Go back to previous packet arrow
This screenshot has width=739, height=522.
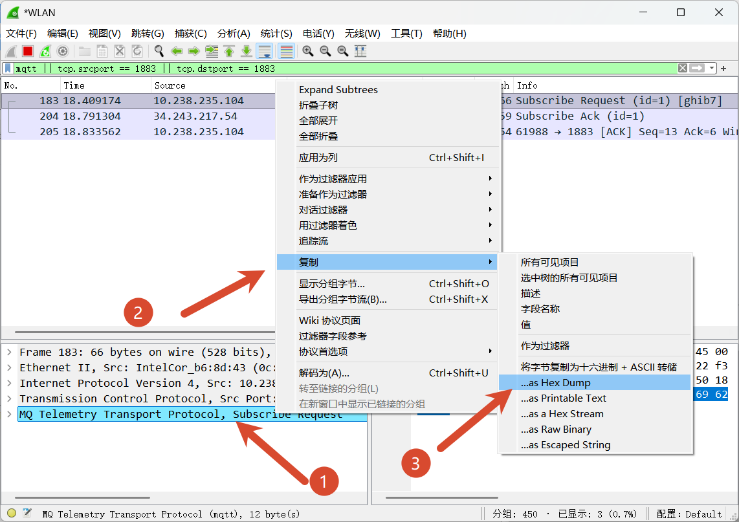tap(177, 51)
